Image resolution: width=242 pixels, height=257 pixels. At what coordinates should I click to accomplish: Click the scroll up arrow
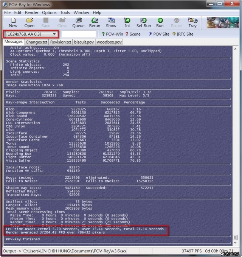click(x=235, y=49)
